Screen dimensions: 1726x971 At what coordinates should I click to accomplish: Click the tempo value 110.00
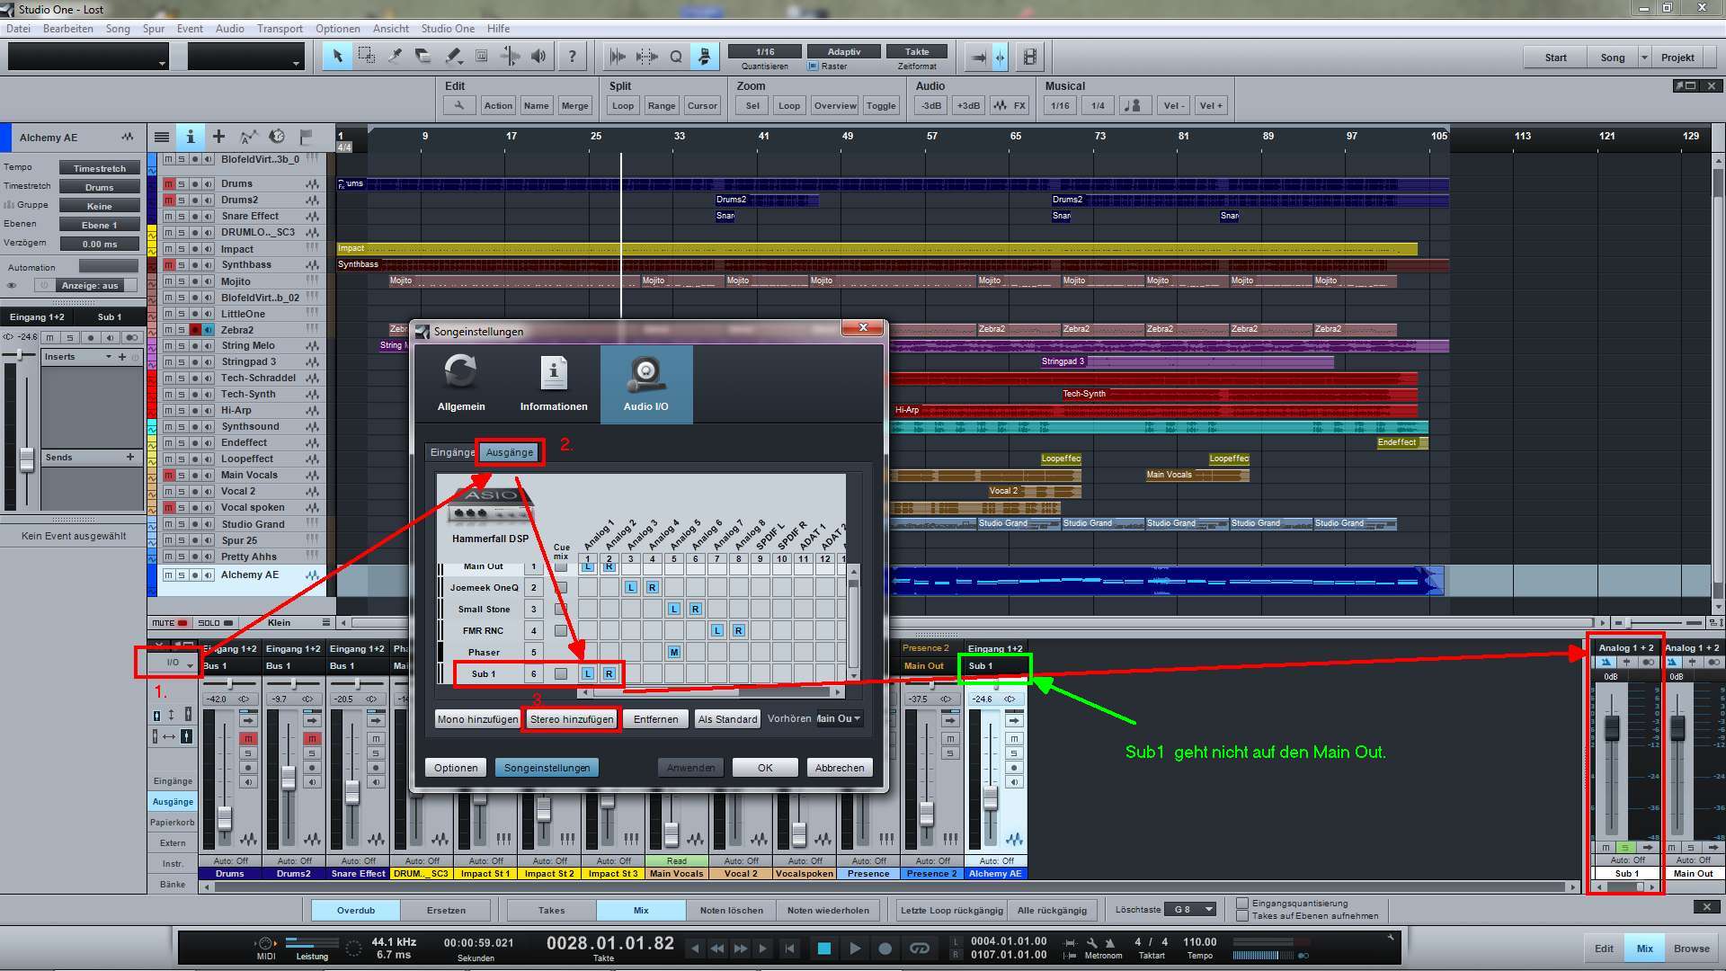coord(1200,942)
